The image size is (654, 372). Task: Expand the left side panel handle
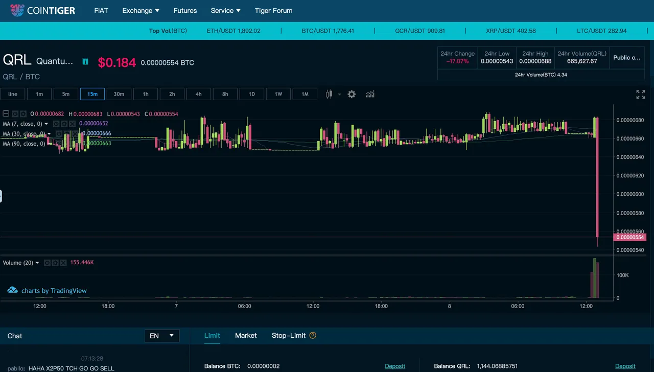point(1,196)
